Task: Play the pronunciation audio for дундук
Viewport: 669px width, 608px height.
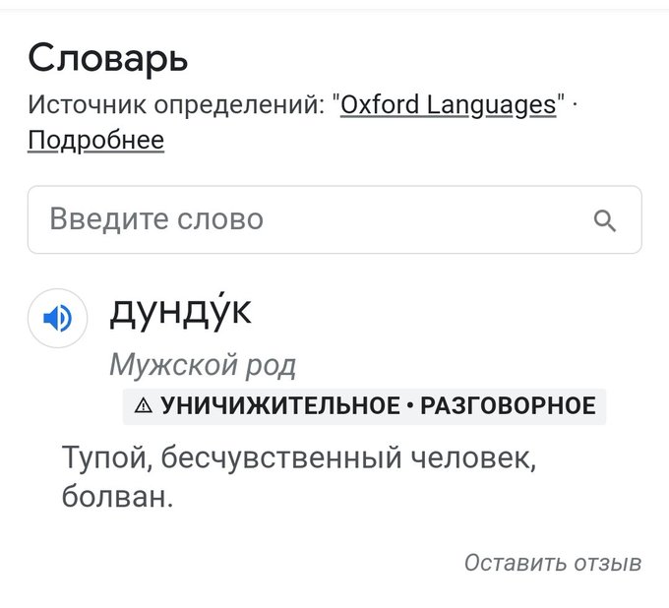Action: tap(58, 318)
